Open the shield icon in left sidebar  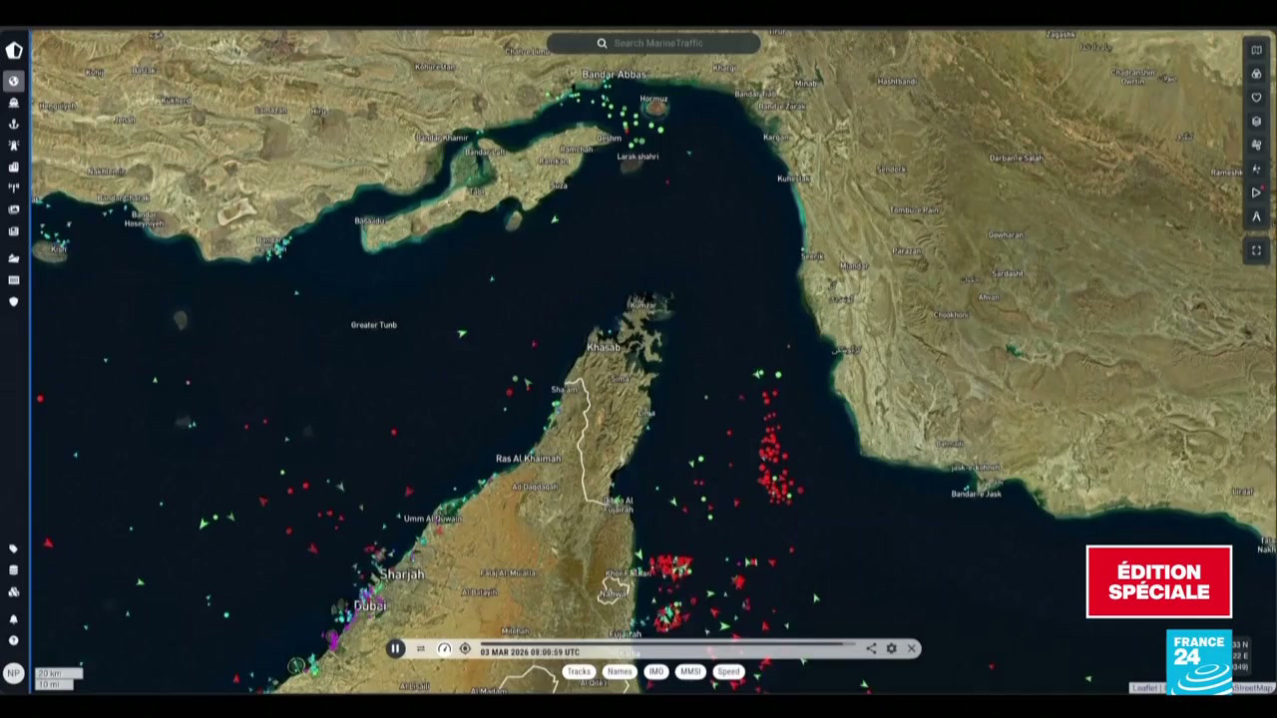(14, 301)
